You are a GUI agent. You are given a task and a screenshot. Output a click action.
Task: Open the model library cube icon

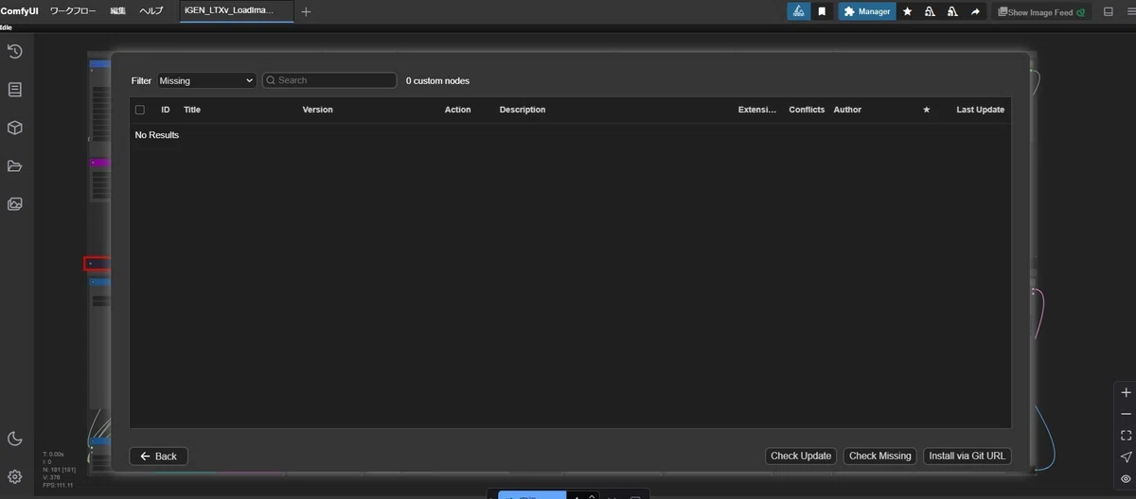(x=14, y=128)
